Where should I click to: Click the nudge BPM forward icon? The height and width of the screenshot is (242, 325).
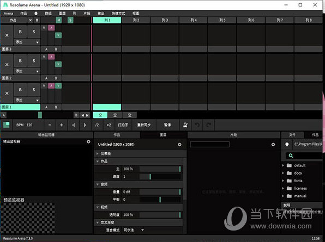point(85,125)
